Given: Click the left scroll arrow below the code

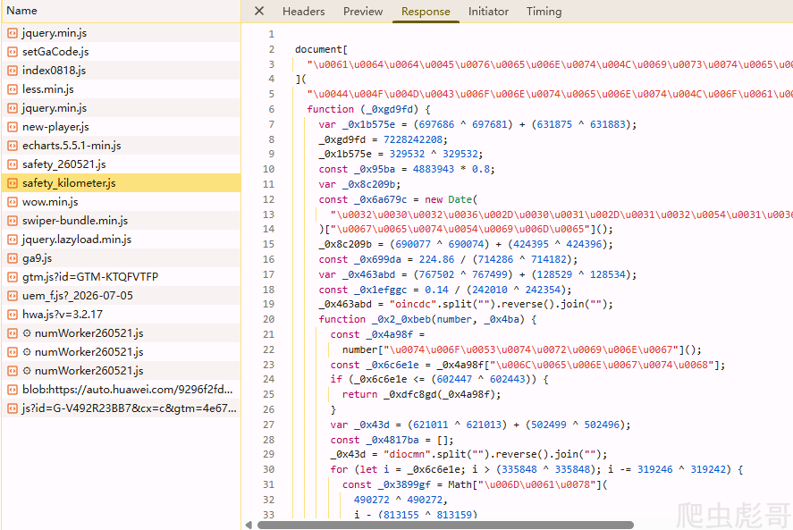Looking at the screenshot, I should pos(249,525).
